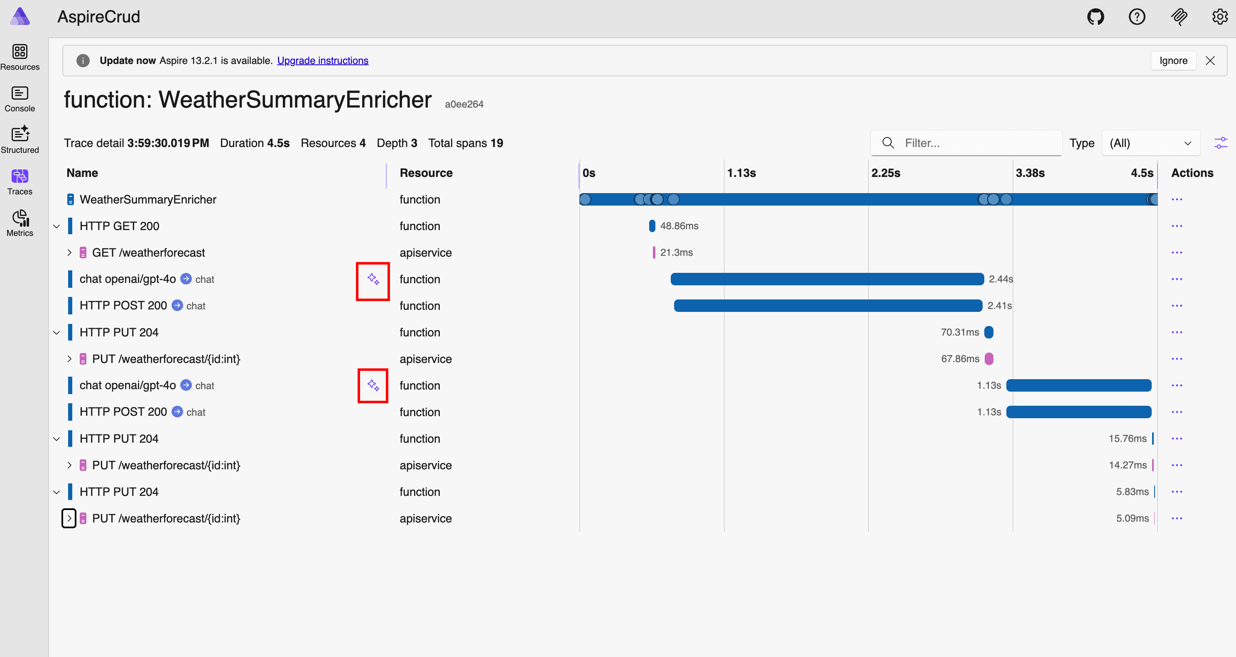Open Console logs in sidebar
This screenshot has height=657, width=1236.
pyautogui.click(x=20, y=98)
